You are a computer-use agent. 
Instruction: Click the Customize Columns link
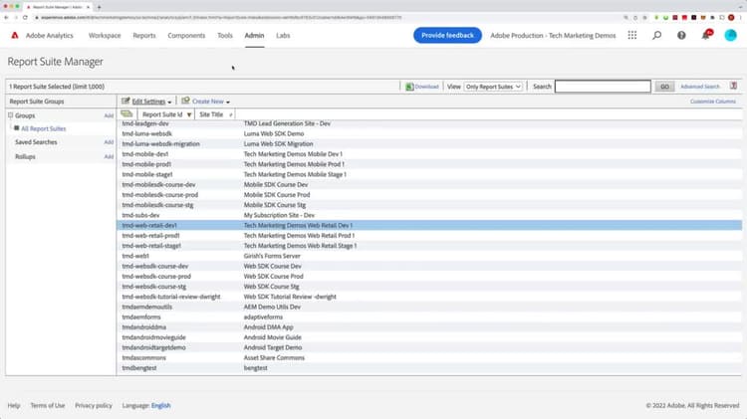(713, 102)
